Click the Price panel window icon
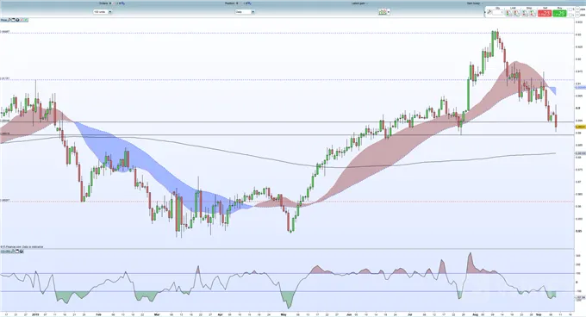 [x=14, y=20]
